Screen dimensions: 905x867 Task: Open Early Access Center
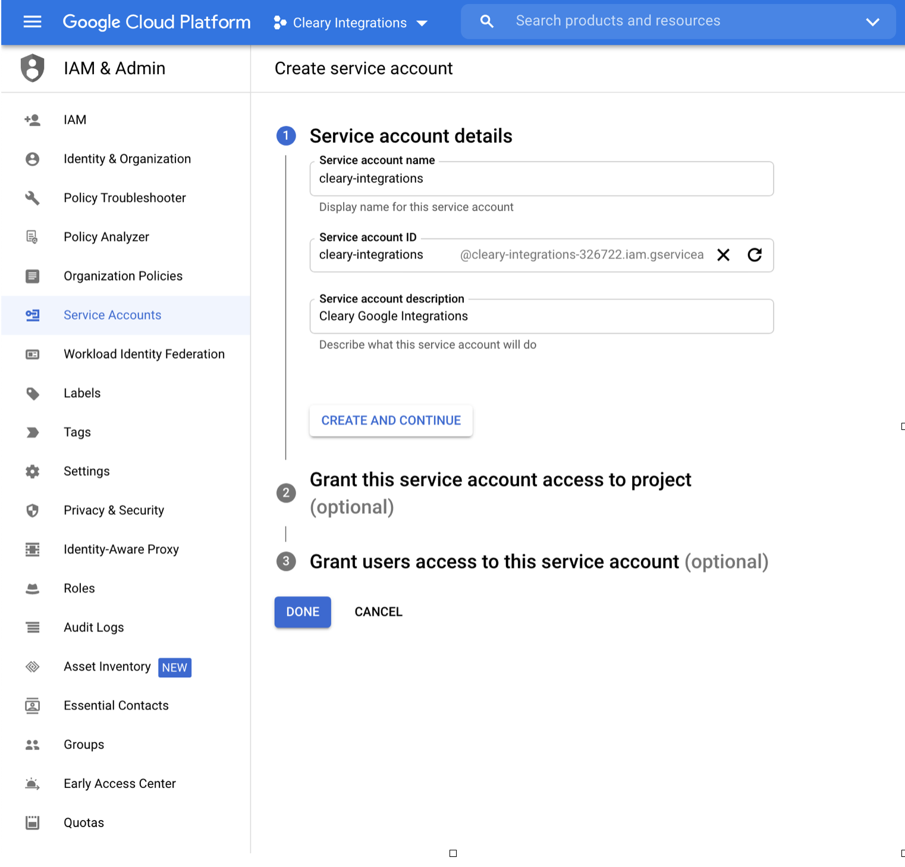125,784
